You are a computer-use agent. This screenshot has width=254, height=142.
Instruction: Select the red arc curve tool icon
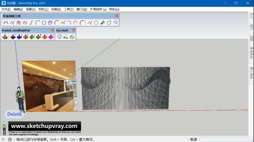click(x=82, y=23)
